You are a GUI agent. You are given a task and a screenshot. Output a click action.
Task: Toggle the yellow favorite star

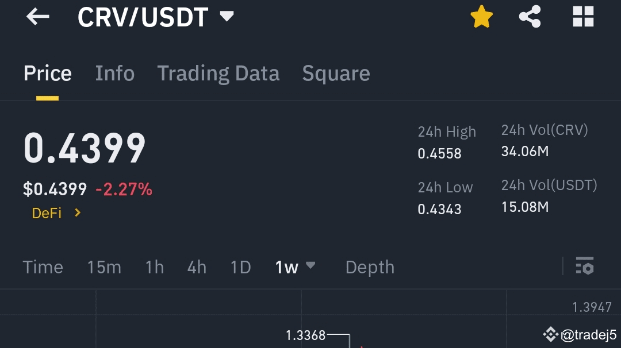(482, 17)
